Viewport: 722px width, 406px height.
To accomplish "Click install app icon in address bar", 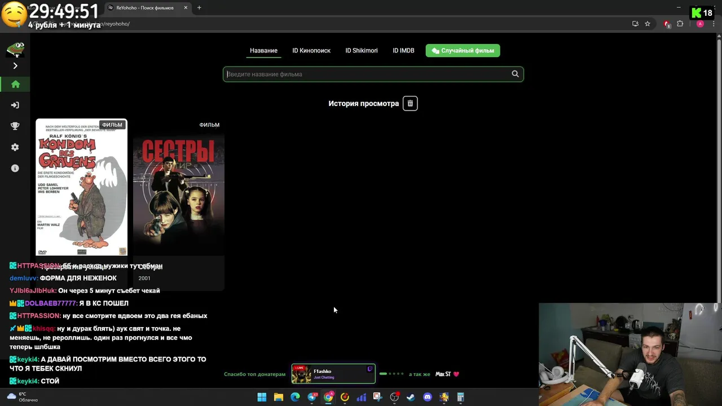I will pyautogui.click(x=635, y=24).
